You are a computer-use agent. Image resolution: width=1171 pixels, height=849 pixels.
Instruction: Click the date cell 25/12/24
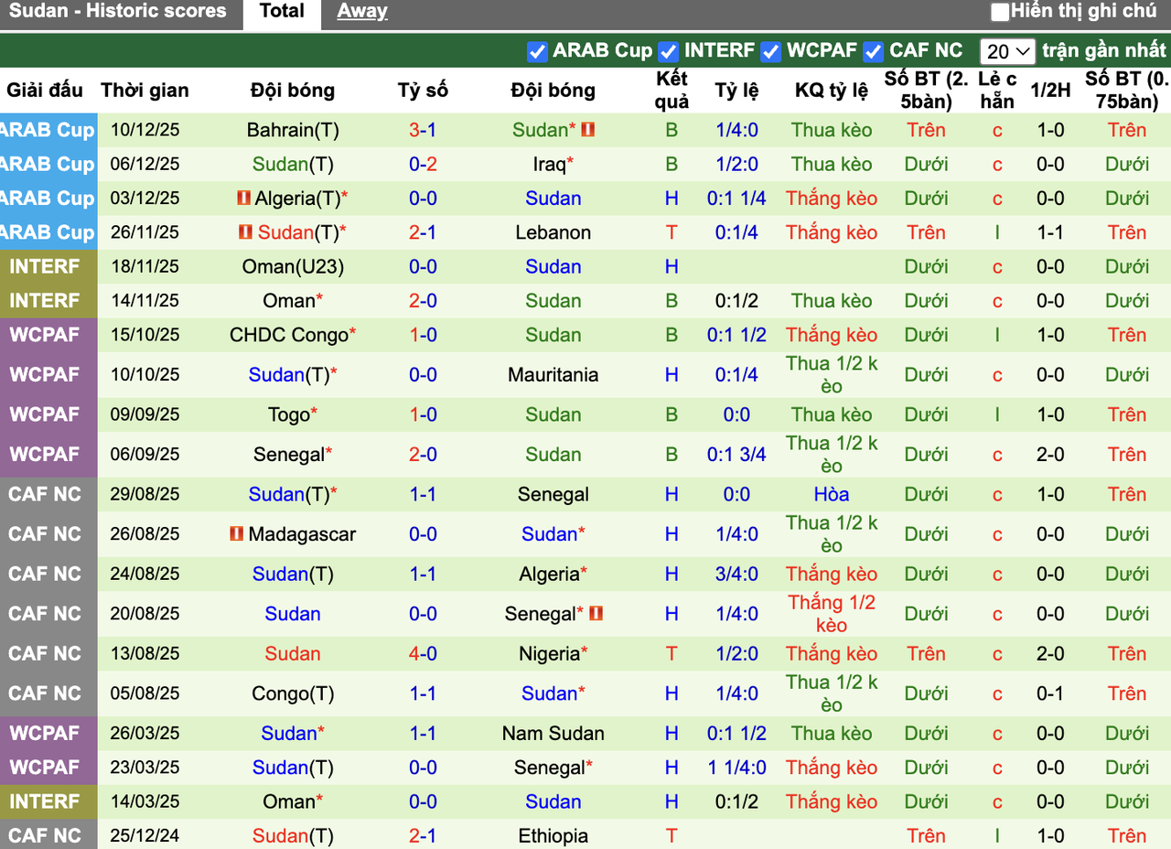[145, 835]
